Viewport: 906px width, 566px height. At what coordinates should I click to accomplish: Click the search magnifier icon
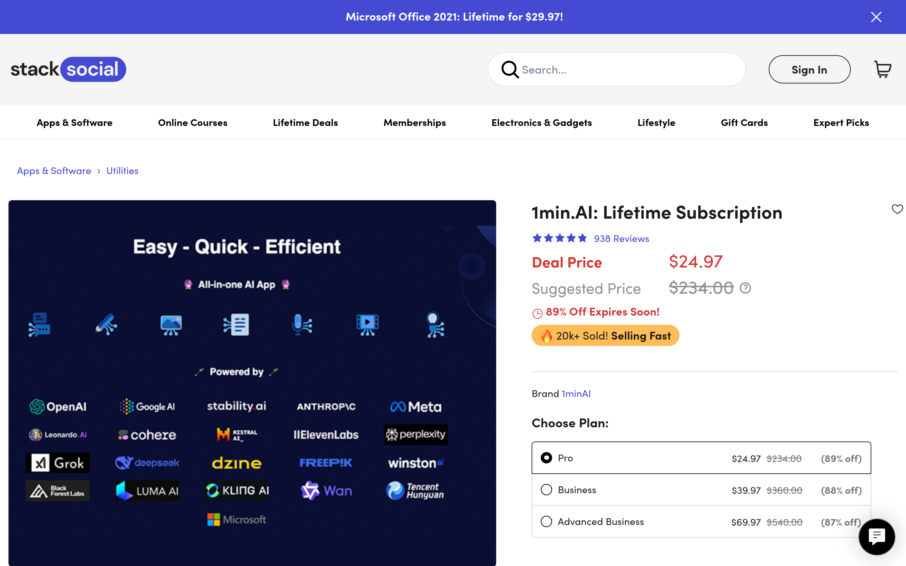coord(510,69)
